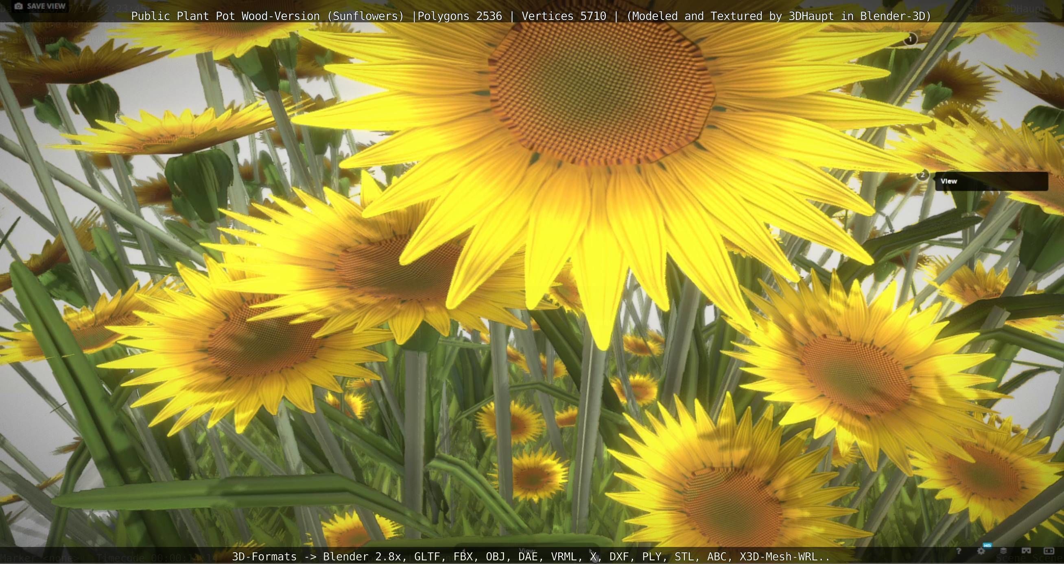Open viewer settings gear icon
Image resolution: width=1064 pixels, height=564 pixels.
coord(981,551)
